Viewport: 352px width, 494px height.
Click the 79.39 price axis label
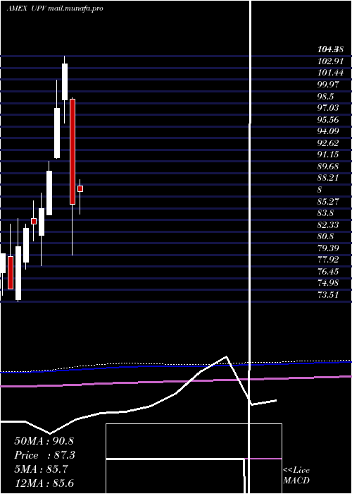pos(328,248)
